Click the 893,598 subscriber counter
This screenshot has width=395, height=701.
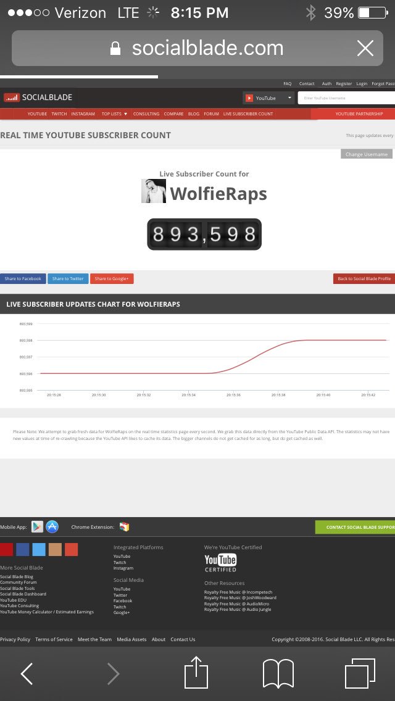[x=204, y=234]
